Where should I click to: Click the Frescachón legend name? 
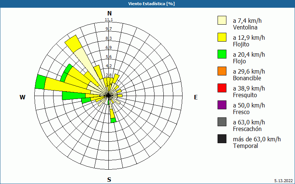tap(247, 129)
